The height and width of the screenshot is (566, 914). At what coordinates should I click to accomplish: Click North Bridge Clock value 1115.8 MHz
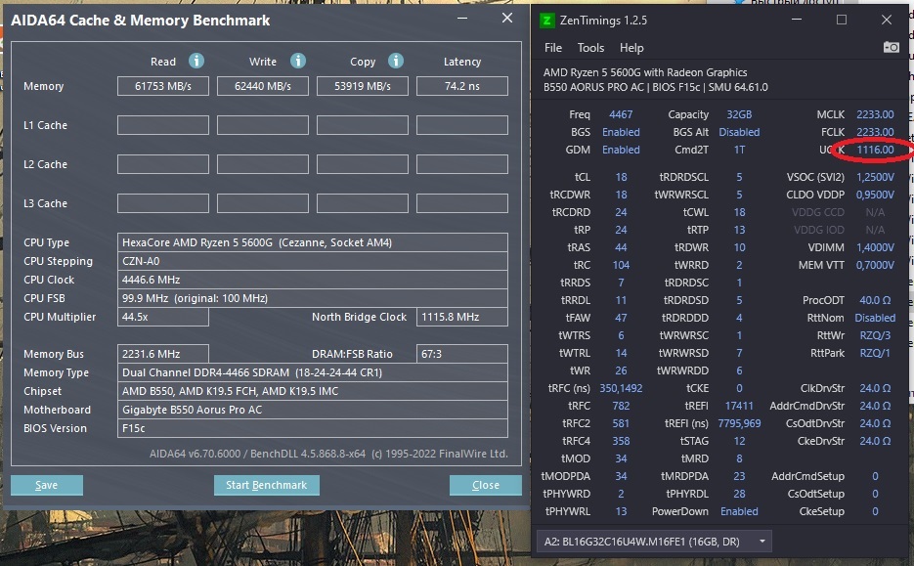pos(462,317)
